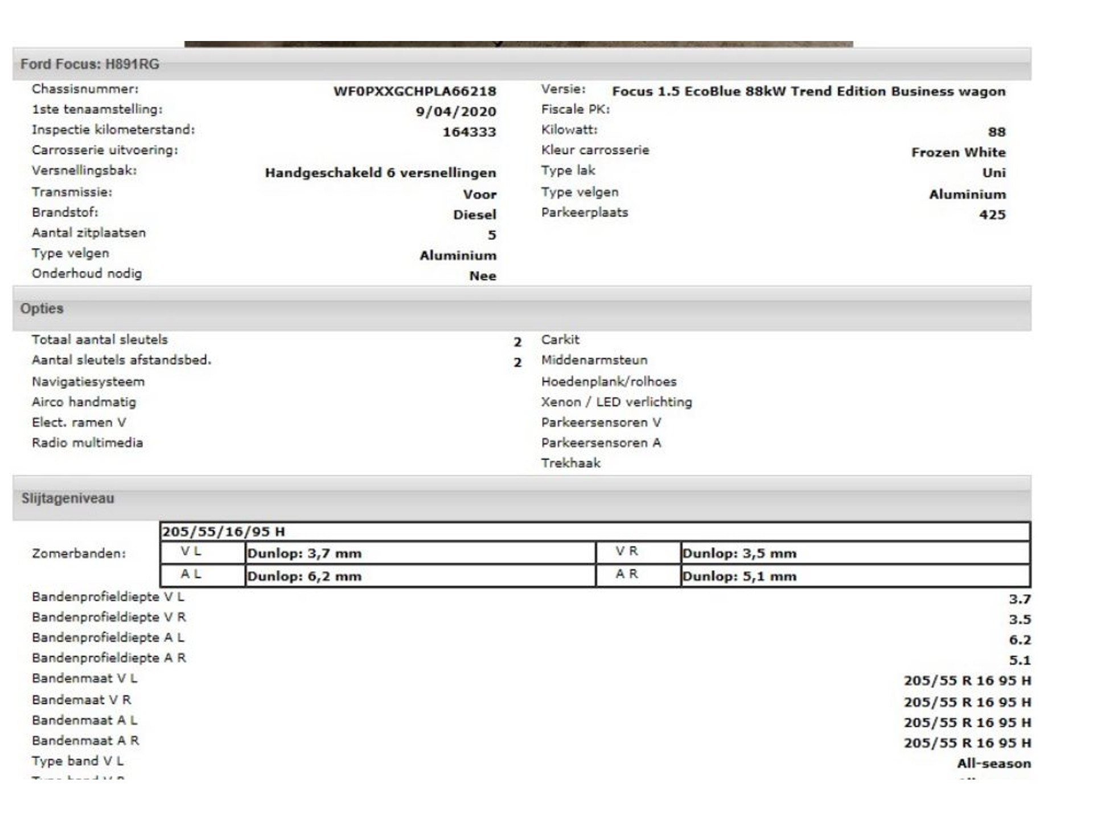Click the Hoedenplank/rolhoes option
This screenshot has width=1093, height=820.
[x=609, y=382]
